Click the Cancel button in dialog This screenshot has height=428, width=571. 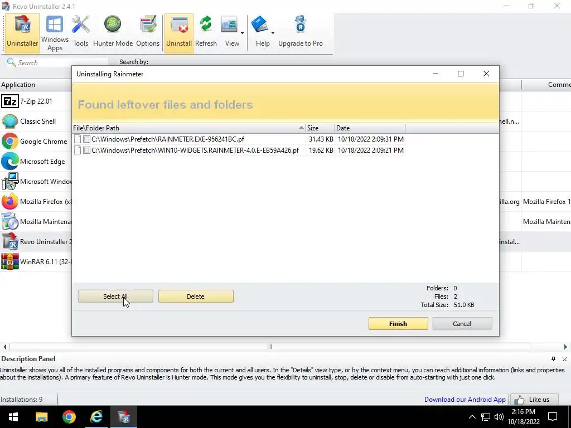(462, 324)
